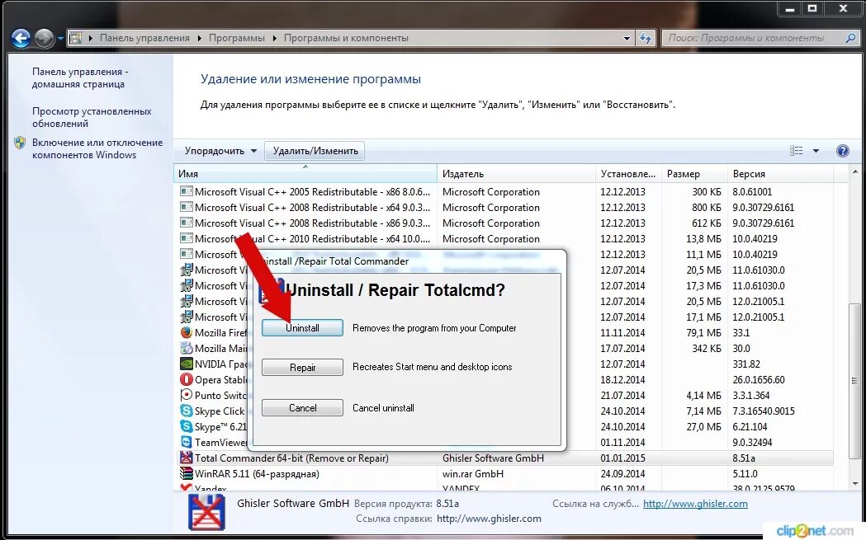Select 'Панель управления' breadcrumb
The width and height of the screenshot is (866, 540).
[144, 38]
